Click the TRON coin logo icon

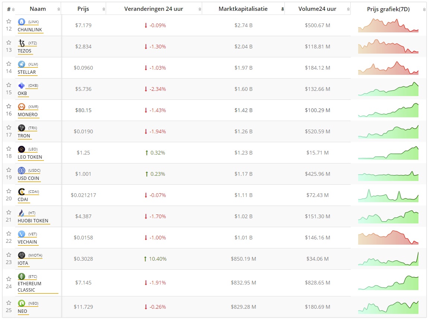click(21, 128)
